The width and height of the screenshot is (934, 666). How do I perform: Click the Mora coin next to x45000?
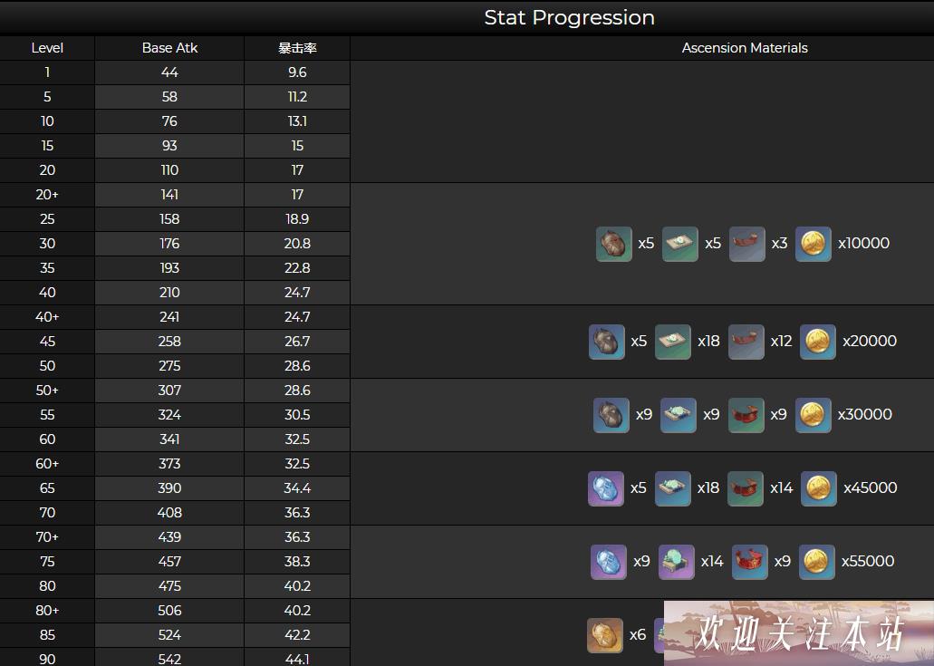coord(818,488)
